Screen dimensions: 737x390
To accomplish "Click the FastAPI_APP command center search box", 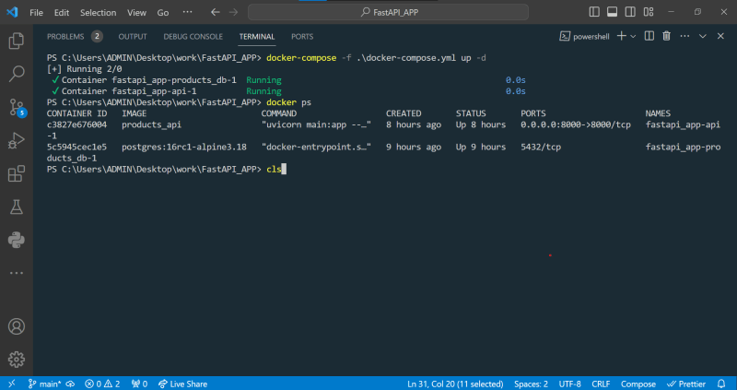I will (x=388, y=12).
